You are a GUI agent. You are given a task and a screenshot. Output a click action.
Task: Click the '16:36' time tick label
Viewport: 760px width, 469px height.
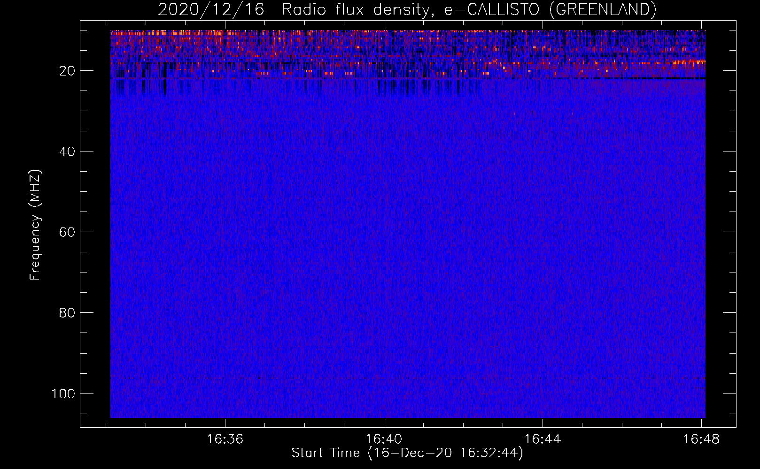coord(225,439)
